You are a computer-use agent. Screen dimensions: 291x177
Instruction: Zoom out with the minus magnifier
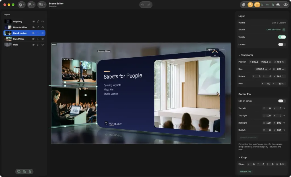click(x=262, y=5)
